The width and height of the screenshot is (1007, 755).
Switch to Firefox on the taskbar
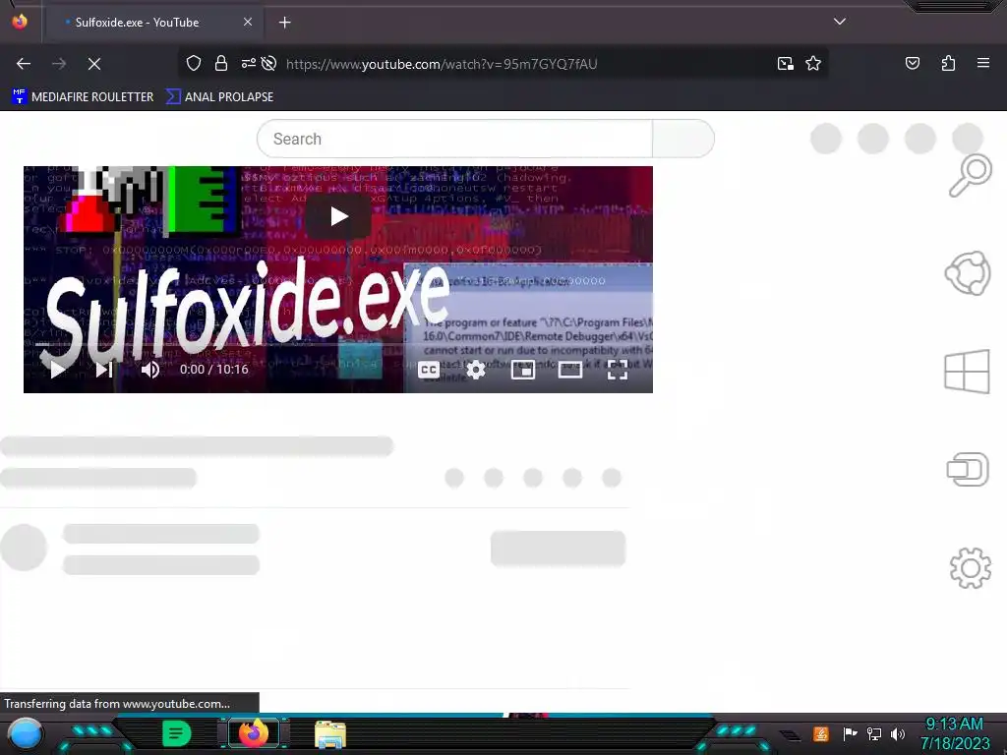click(x=254, y=733)
